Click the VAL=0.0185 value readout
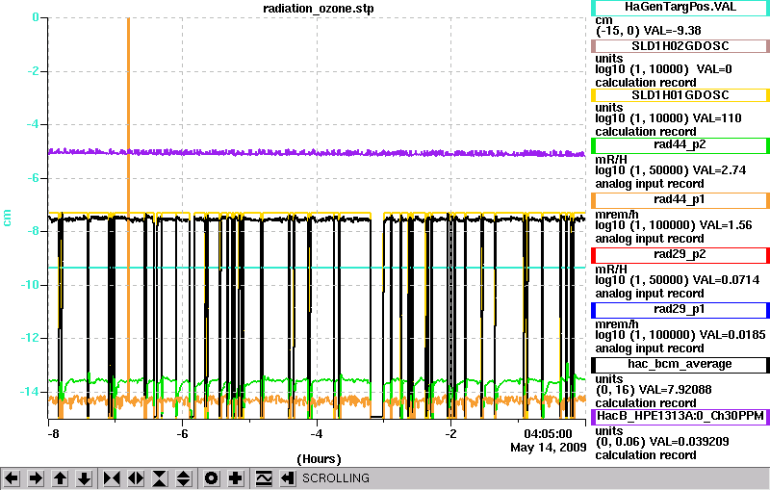770x490 pixels. (x=732, y=335)
